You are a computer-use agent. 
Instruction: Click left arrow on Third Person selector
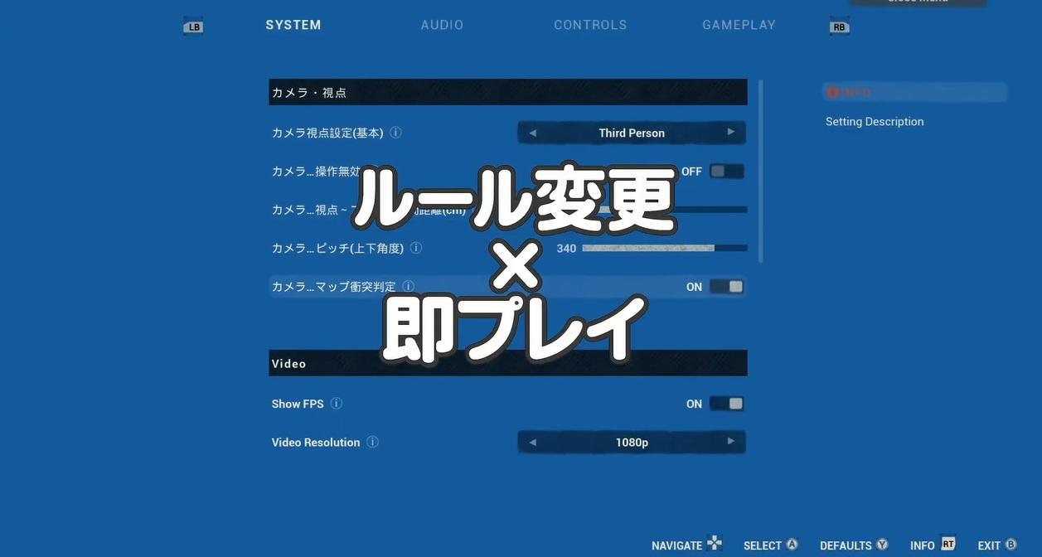tap(532, 133)
